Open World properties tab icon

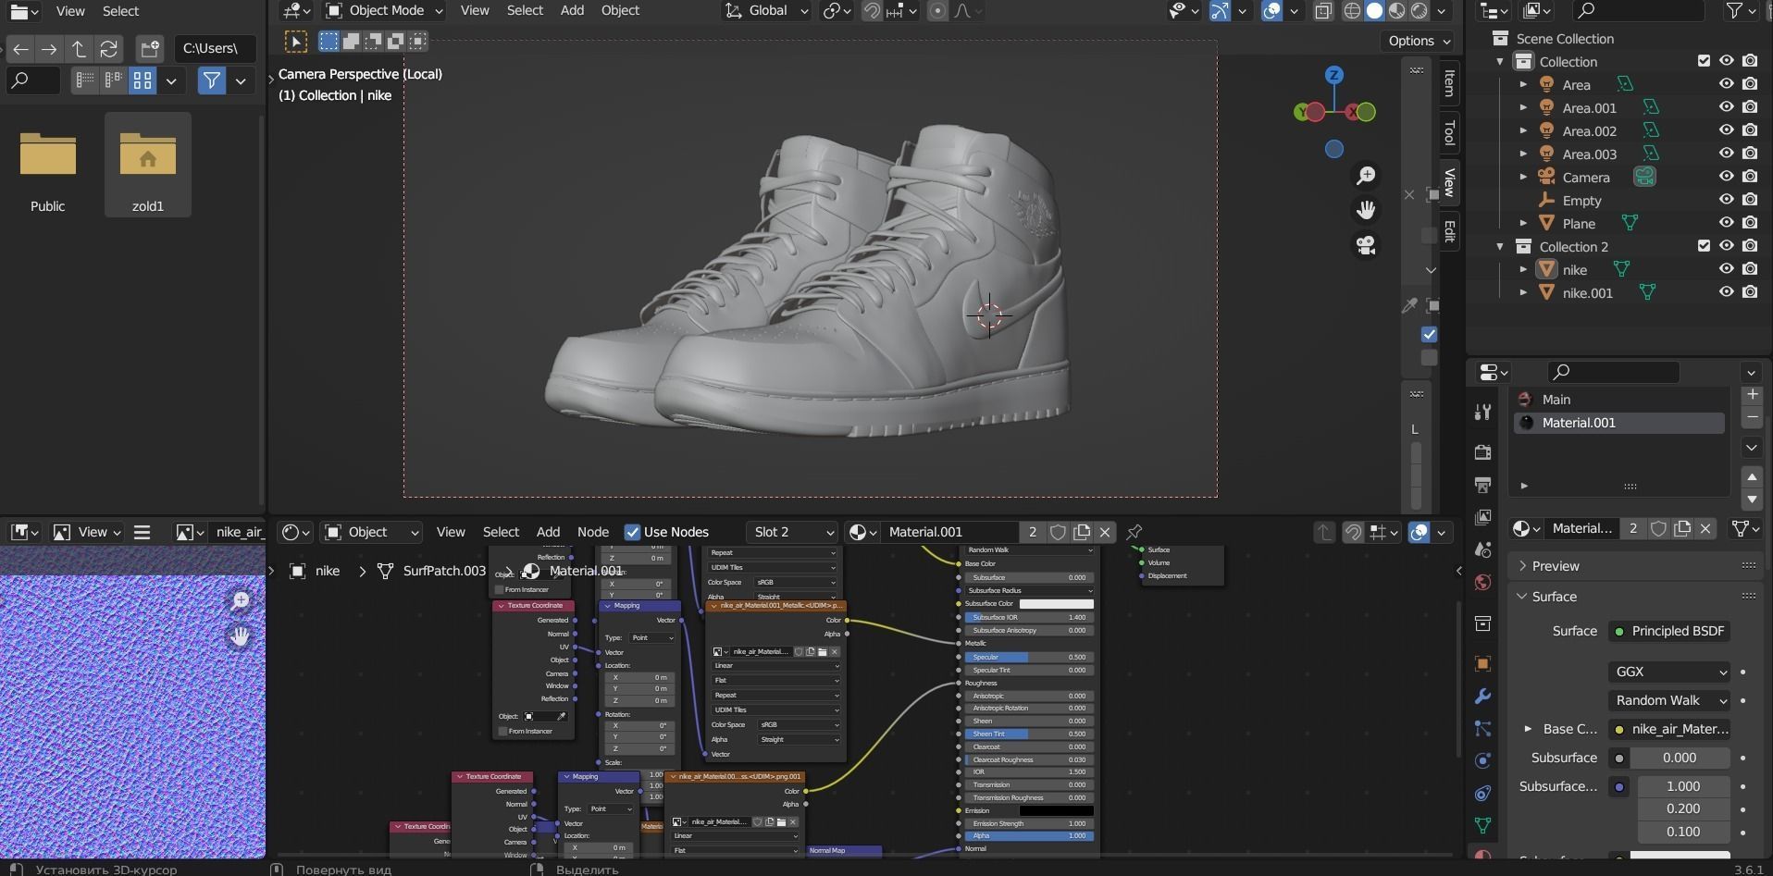click(x=1482, y=581)
